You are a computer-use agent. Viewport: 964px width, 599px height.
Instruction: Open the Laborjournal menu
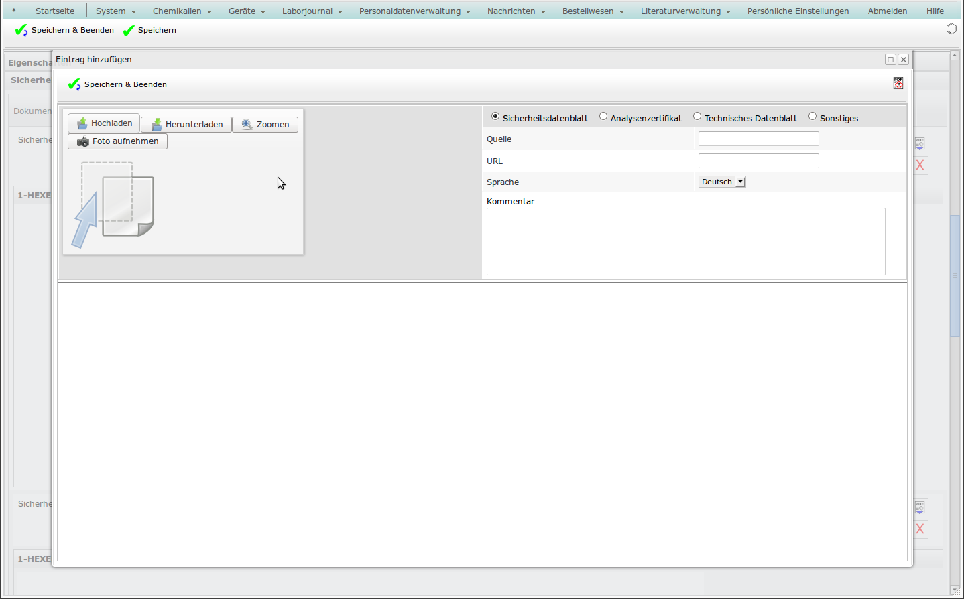point(312,11)
